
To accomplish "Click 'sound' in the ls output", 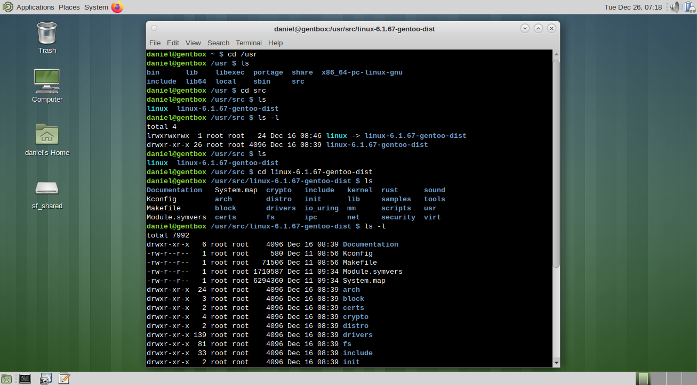I will pyautogui.click(x=435, y=190).
